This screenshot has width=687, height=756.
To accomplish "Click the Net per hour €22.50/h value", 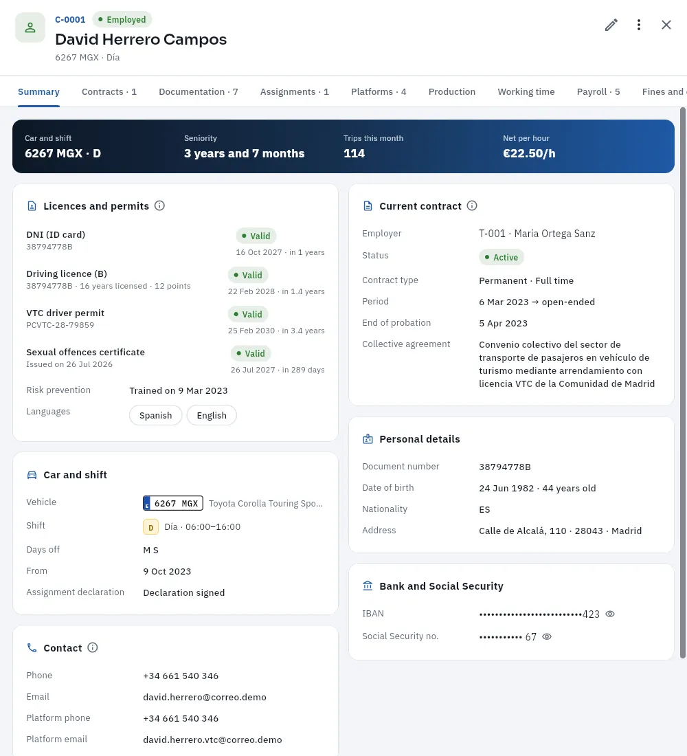I will click(x=530, y=154).
